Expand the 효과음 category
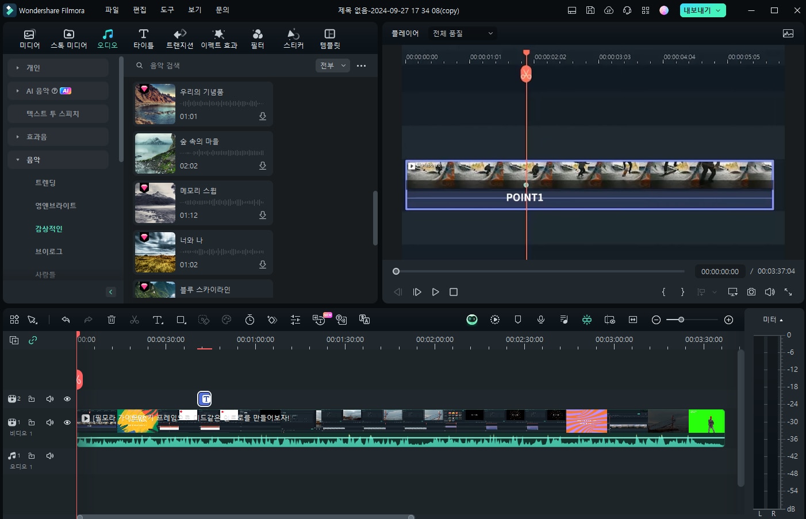806x519 pixels. 58,137
